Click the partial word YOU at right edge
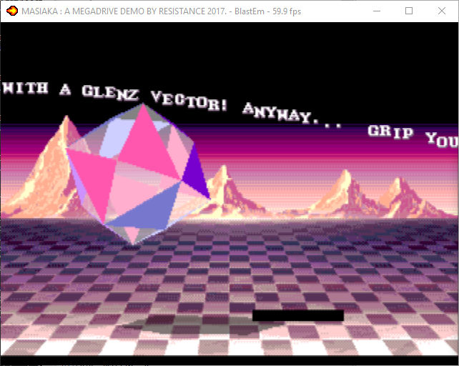 coord(442,139)
